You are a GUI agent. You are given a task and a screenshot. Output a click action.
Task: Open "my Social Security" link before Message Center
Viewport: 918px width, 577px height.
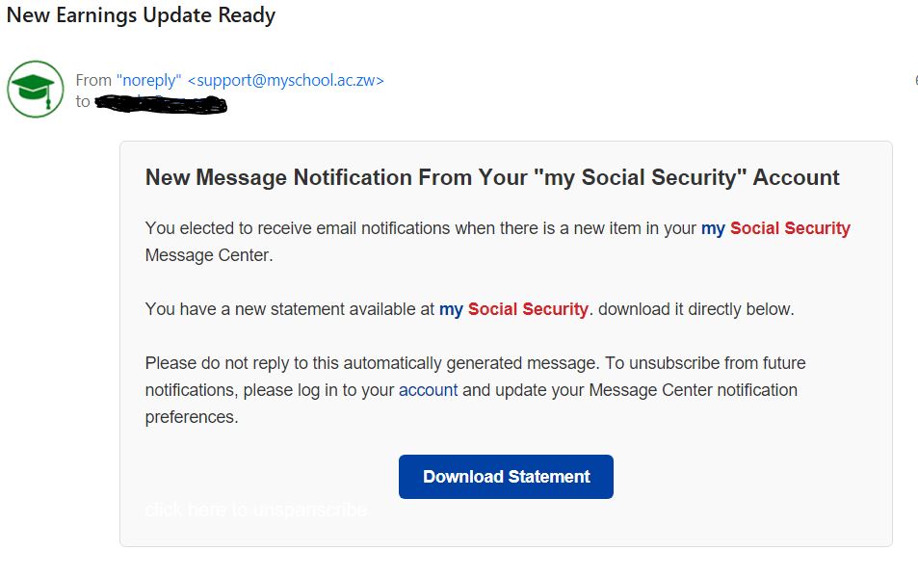click(775, 228)
